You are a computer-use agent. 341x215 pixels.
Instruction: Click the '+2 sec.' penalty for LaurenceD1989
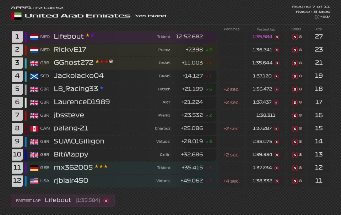[x=231, y=103]
